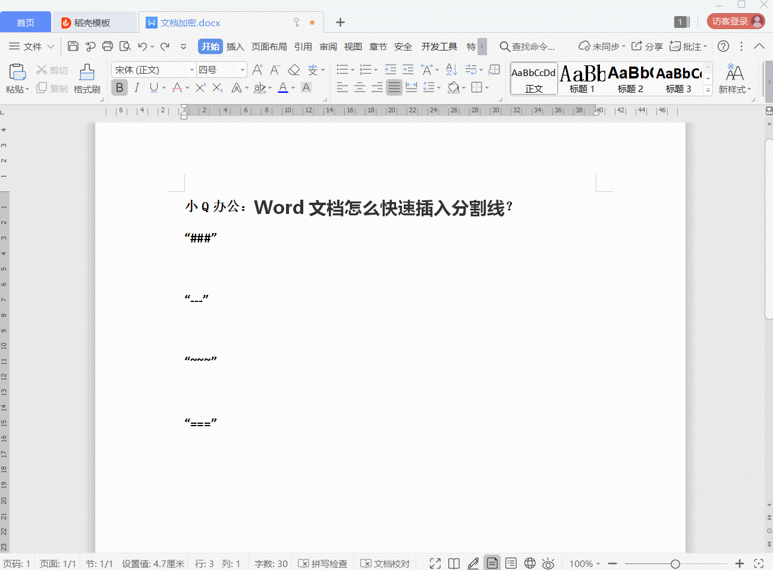Redo the last undone action
The height and width of the screenshot is (570, 773).
pos(165,46)
